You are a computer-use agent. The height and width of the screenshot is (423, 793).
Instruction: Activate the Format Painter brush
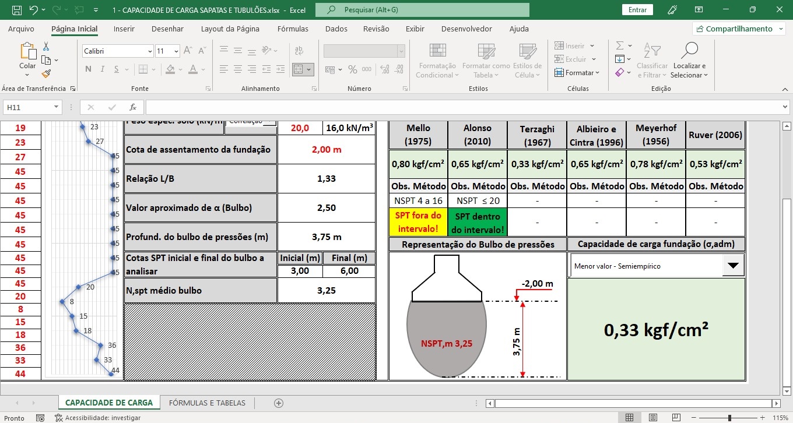(46, 73)
